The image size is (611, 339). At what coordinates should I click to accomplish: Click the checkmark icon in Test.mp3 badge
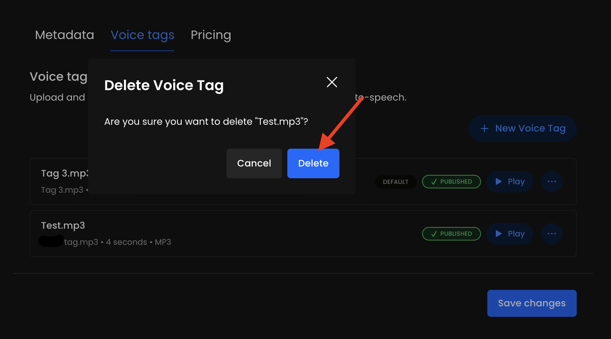[x=434, y=234]
